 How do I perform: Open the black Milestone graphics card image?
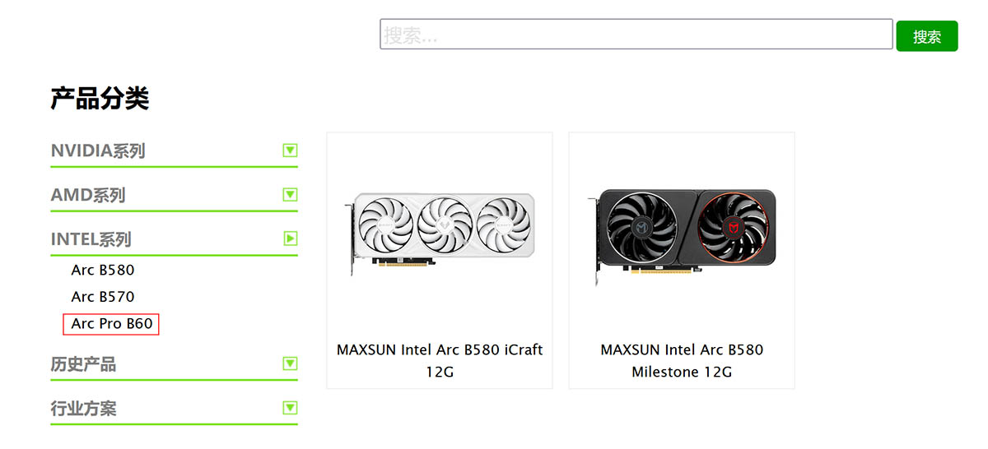click(x=682, y=234)
